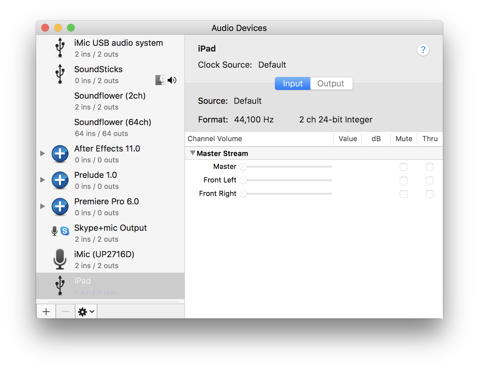Screen dimensions: 479x370
Task: Click the iPad USB device icon
Action: click(60, 285)
